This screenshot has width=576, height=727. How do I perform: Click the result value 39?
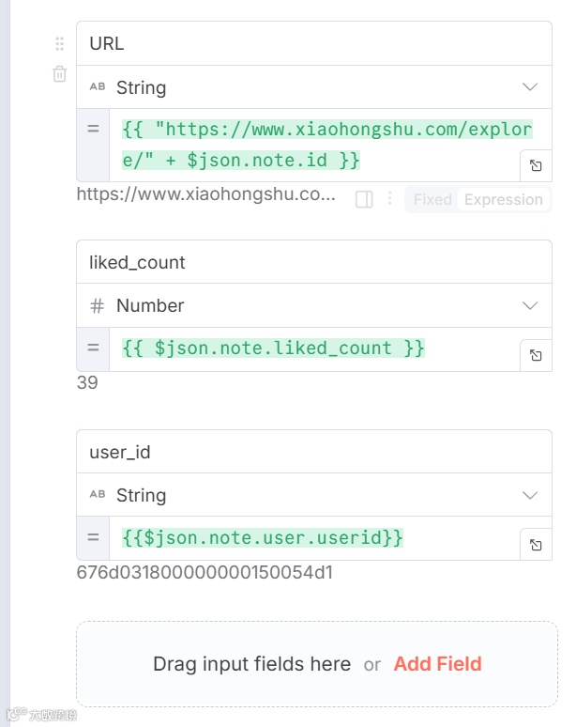click(87, 383)
